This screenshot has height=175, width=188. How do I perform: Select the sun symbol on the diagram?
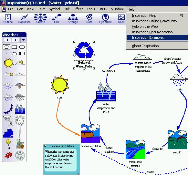59,85
